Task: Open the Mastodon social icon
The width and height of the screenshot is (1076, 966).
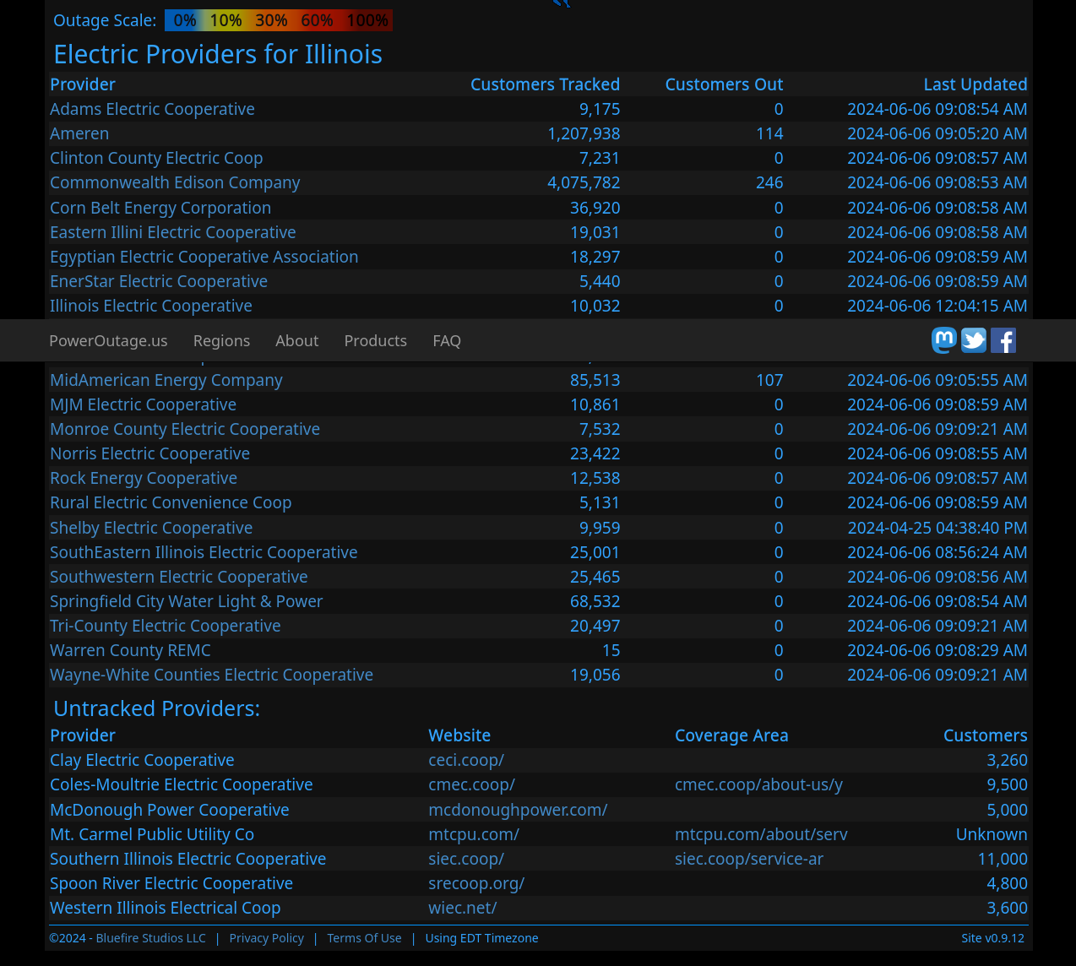Action: 944,340
